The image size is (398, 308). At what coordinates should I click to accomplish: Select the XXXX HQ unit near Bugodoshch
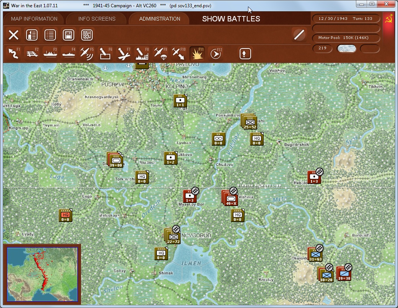(x=257, y=139)
